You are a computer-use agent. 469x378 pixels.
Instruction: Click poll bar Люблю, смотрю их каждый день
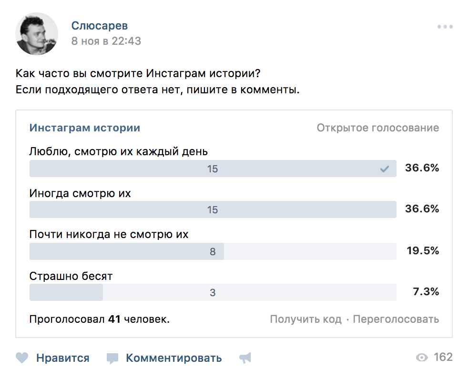(213, 169)
